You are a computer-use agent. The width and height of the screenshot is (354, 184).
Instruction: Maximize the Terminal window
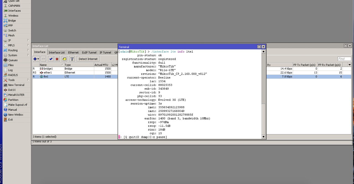point(259,47)
